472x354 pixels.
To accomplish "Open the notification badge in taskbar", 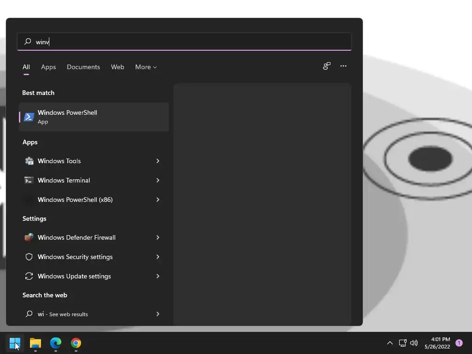I will coord(459,343).
